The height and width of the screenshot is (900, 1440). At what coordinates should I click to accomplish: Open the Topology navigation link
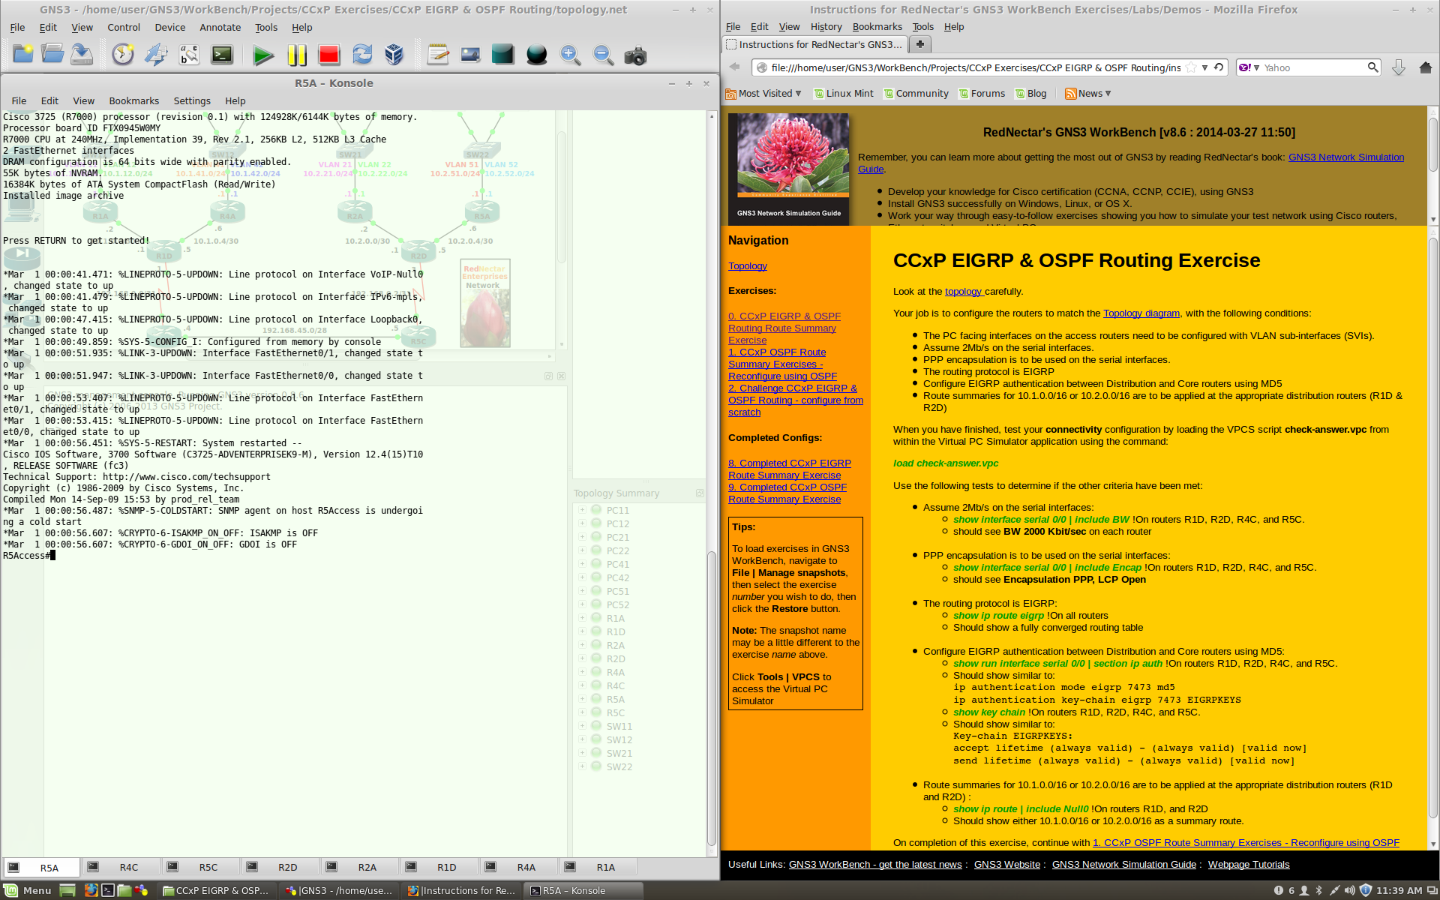coord(747,266)
